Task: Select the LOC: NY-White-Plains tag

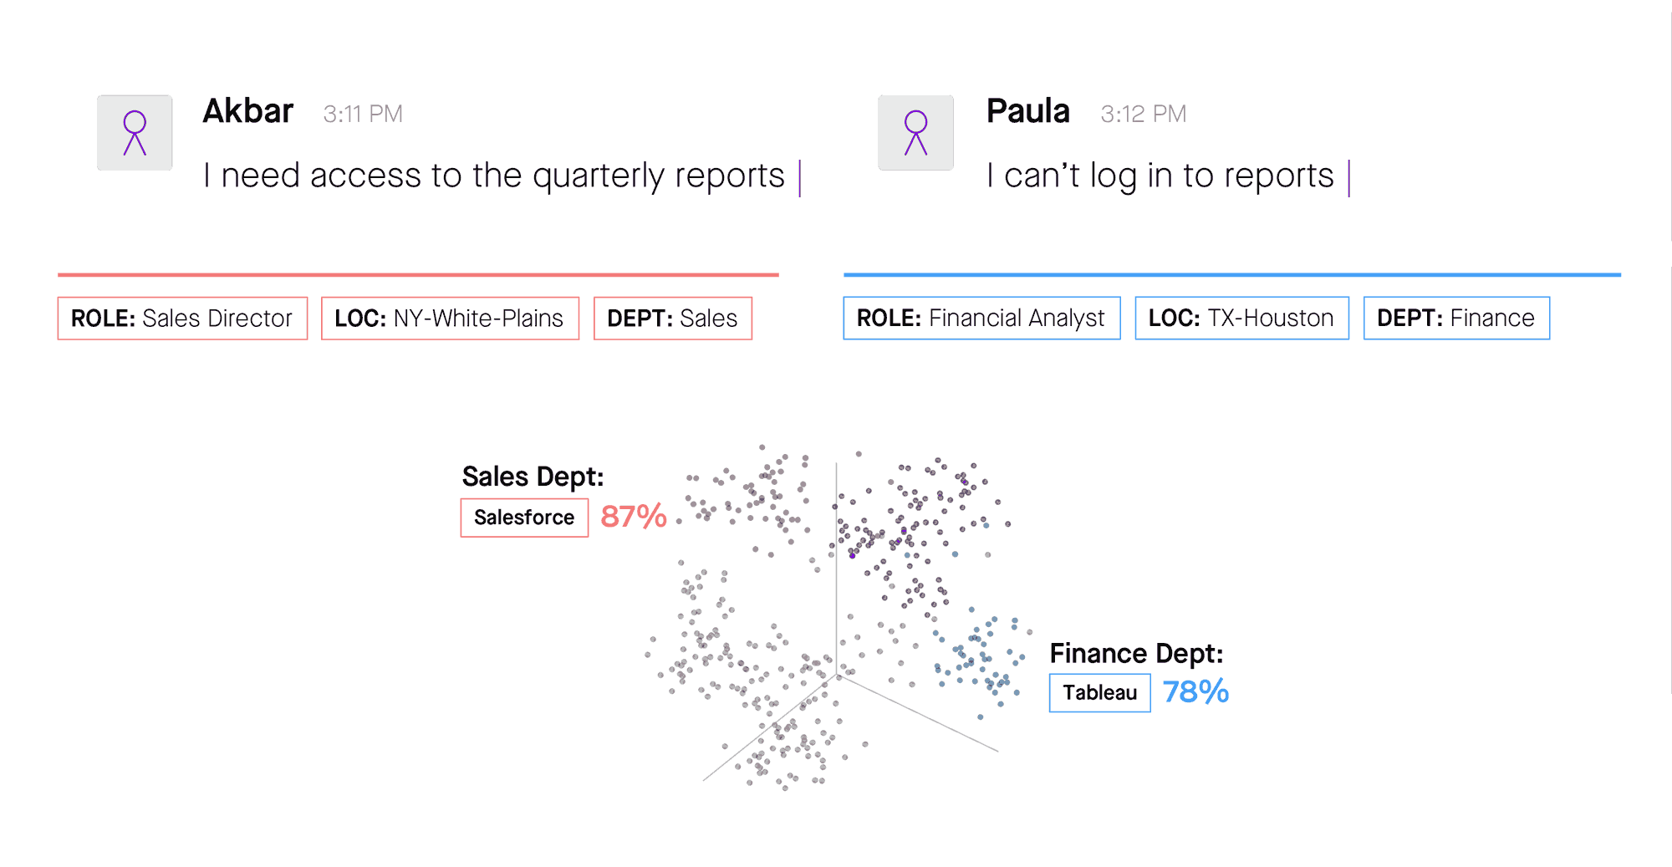Action: [x=450, y=319]
